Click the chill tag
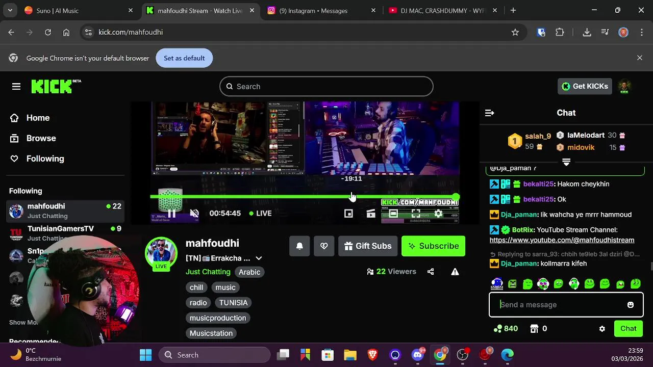653x367 pixels. (x=196, y=287)
